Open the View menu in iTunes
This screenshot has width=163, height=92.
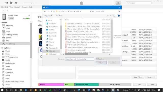pos(11,7)
